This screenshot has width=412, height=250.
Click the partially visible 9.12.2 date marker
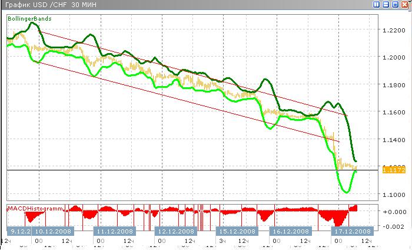click(x=19, y=231)
